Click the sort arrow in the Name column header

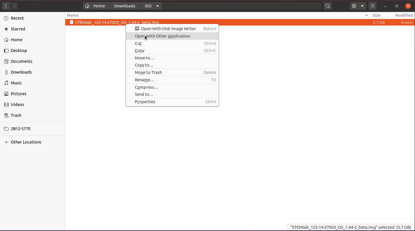point(366,15)
